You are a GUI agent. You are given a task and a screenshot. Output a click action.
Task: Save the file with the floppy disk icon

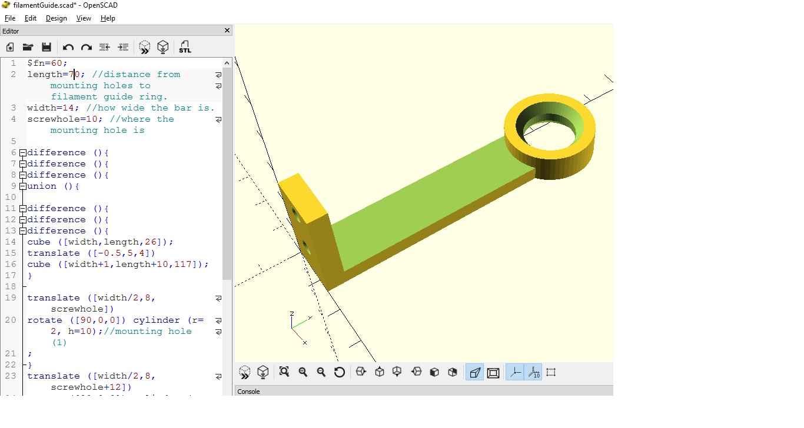(x=46, y=47)
